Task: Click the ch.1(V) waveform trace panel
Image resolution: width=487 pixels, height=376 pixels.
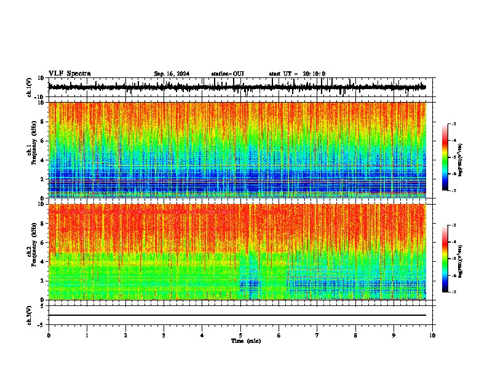Action: 242,87
